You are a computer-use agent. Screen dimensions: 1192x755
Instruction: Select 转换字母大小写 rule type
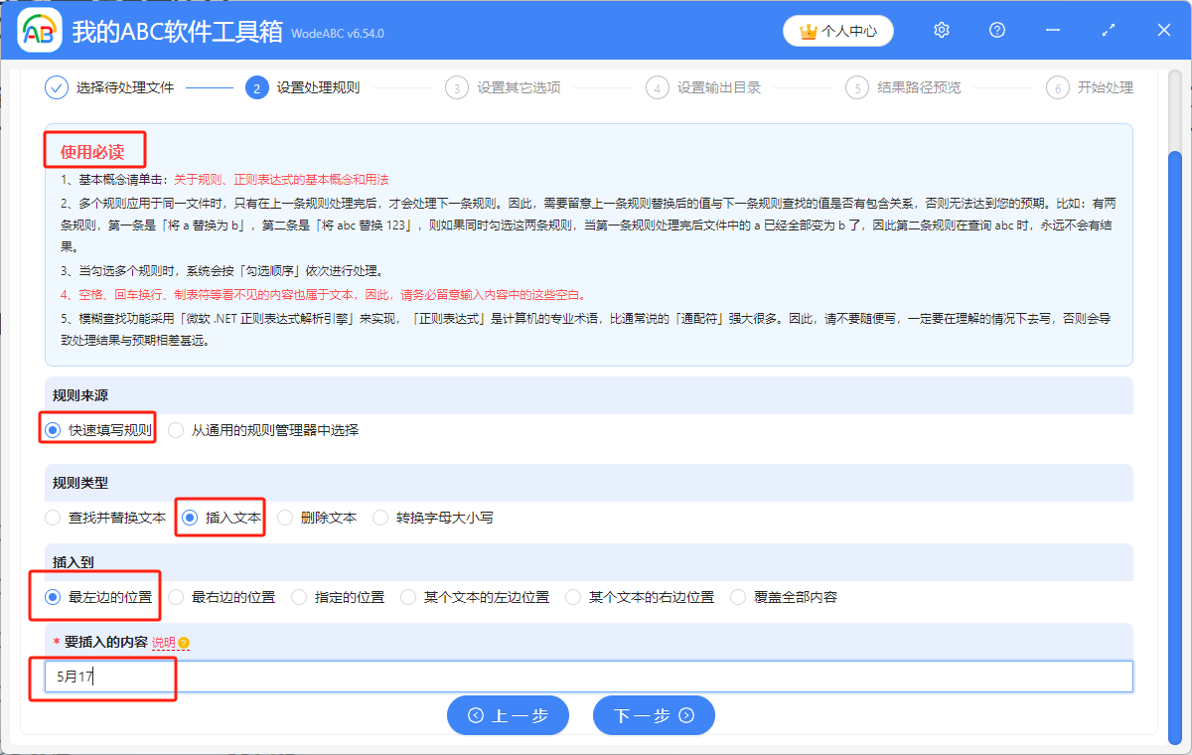(380, 517)
